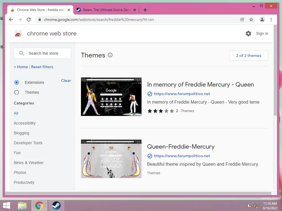Image resolution: width=282 pixels, height=211 pixels.
Task: Click the address bar URL
Action: (99, 20)
